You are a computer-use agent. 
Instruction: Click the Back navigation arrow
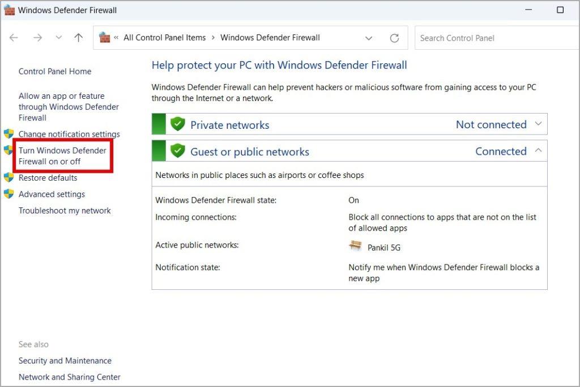[14, 38]
